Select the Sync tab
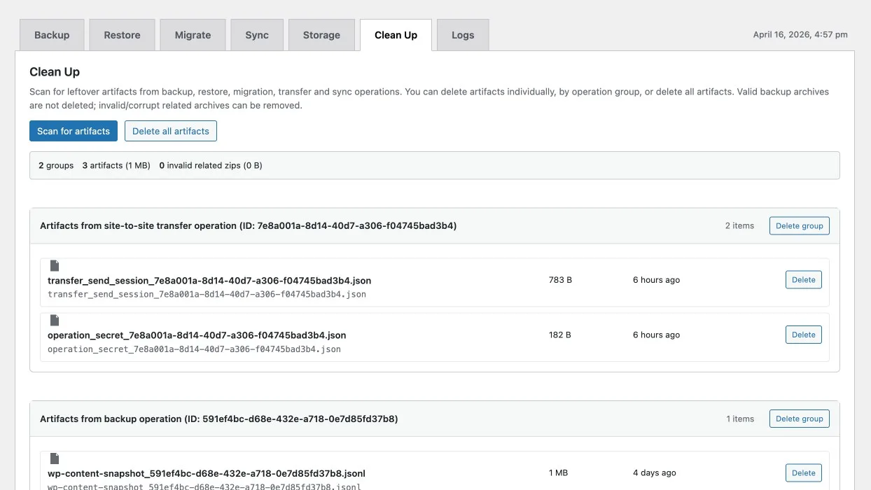The image size is (871, 490). (257, 35)
